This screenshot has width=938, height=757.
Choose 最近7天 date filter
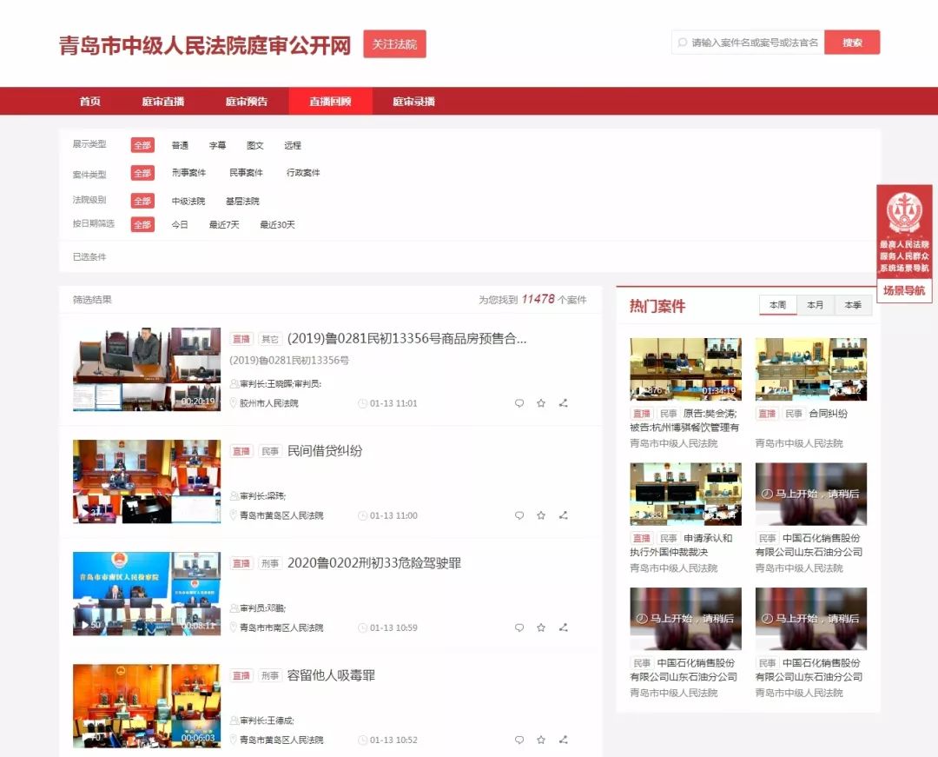tap(224, 225)
